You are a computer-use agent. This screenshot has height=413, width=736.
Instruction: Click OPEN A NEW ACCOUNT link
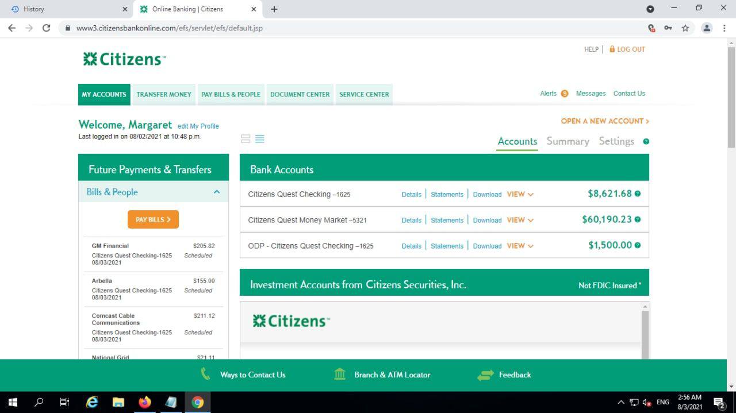(605, 121)
